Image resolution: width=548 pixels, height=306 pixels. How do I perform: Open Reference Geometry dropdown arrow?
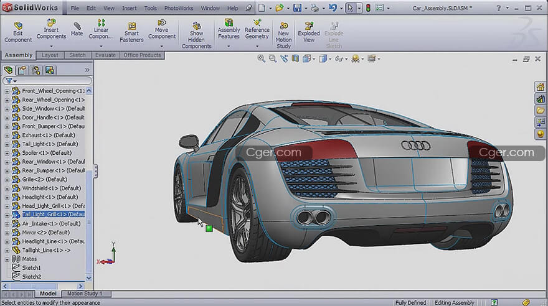coord(257,46)
